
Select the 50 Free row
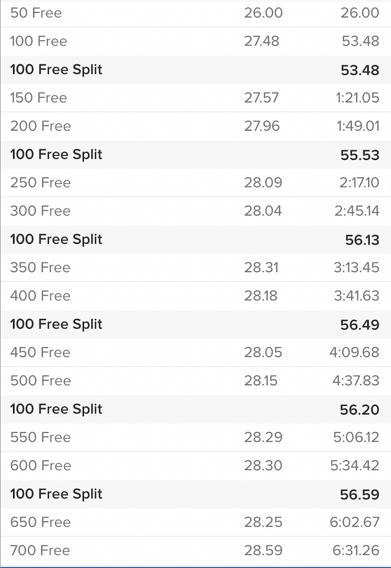pyautogui.click(x=195, y=13)
